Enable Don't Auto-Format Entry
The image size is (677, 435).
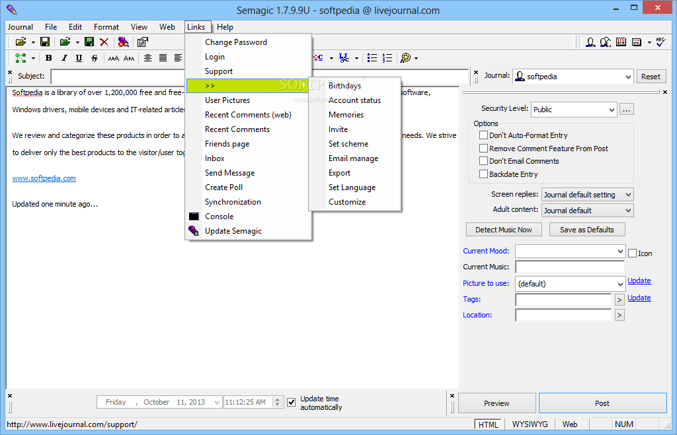point(483,135)
